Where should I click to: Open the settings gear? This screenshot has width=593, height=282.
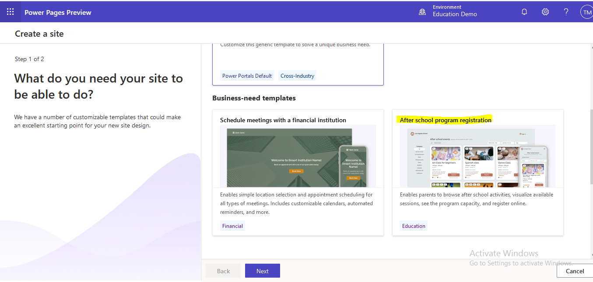point(545,11)
